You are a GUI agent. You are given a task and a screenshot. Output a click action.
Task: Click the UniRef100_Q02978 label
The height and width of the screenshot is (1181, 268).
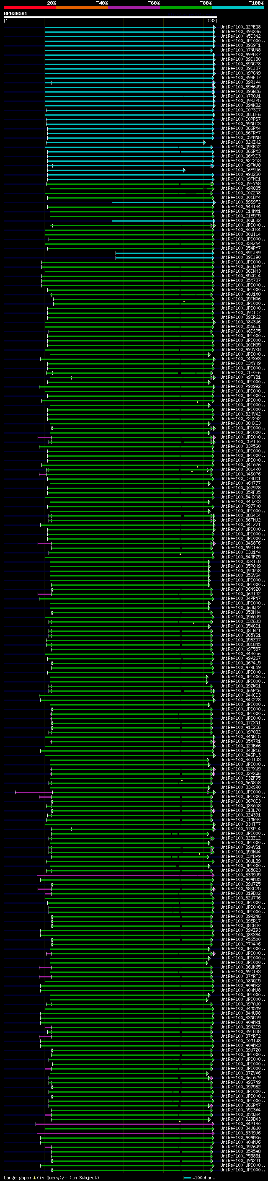240,488
